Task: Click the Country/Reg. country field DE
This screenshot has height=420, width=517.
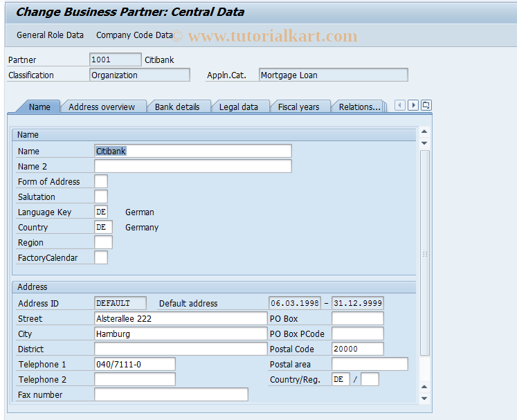Action: tap(341, 379)
